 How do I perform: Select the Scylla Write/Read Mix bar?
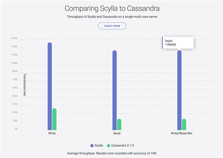[180, 90]
